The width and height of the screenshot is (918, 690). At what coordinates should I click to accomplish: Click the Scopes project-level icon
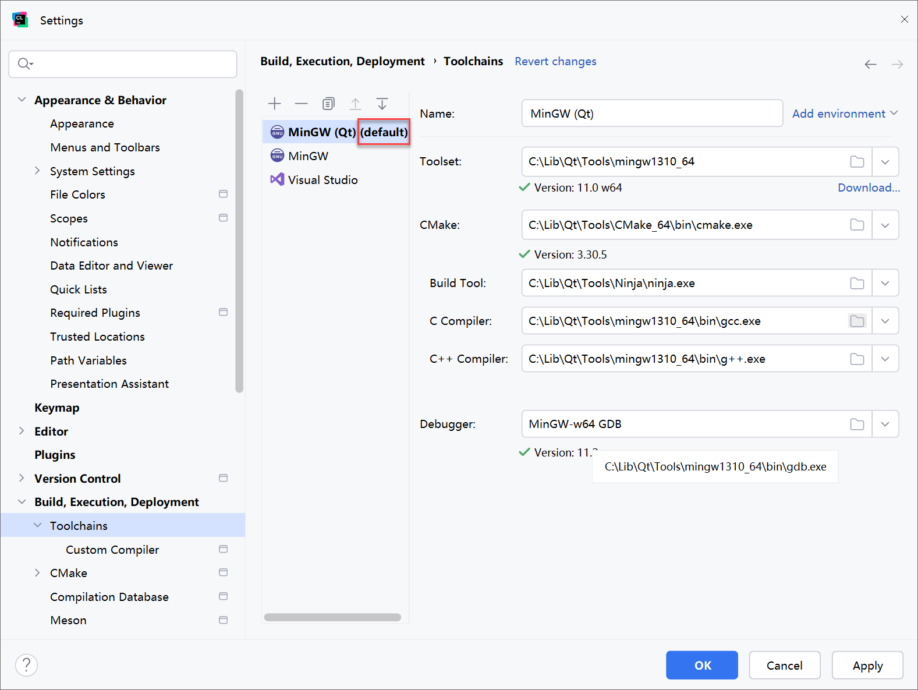[223, 218]
